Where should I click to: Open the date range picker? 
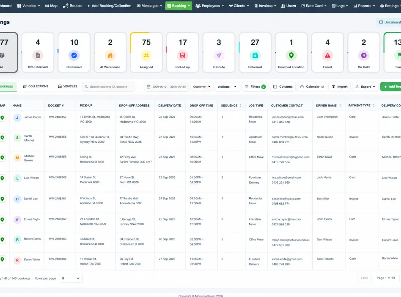click(167, 87)
